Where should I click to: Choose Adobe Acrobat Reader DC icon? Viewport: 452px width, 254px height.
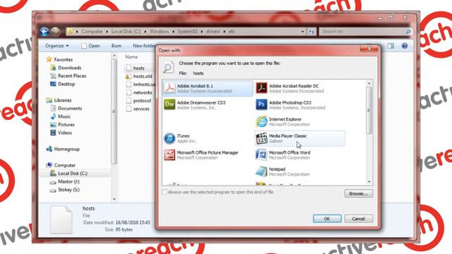pos(261,88)
